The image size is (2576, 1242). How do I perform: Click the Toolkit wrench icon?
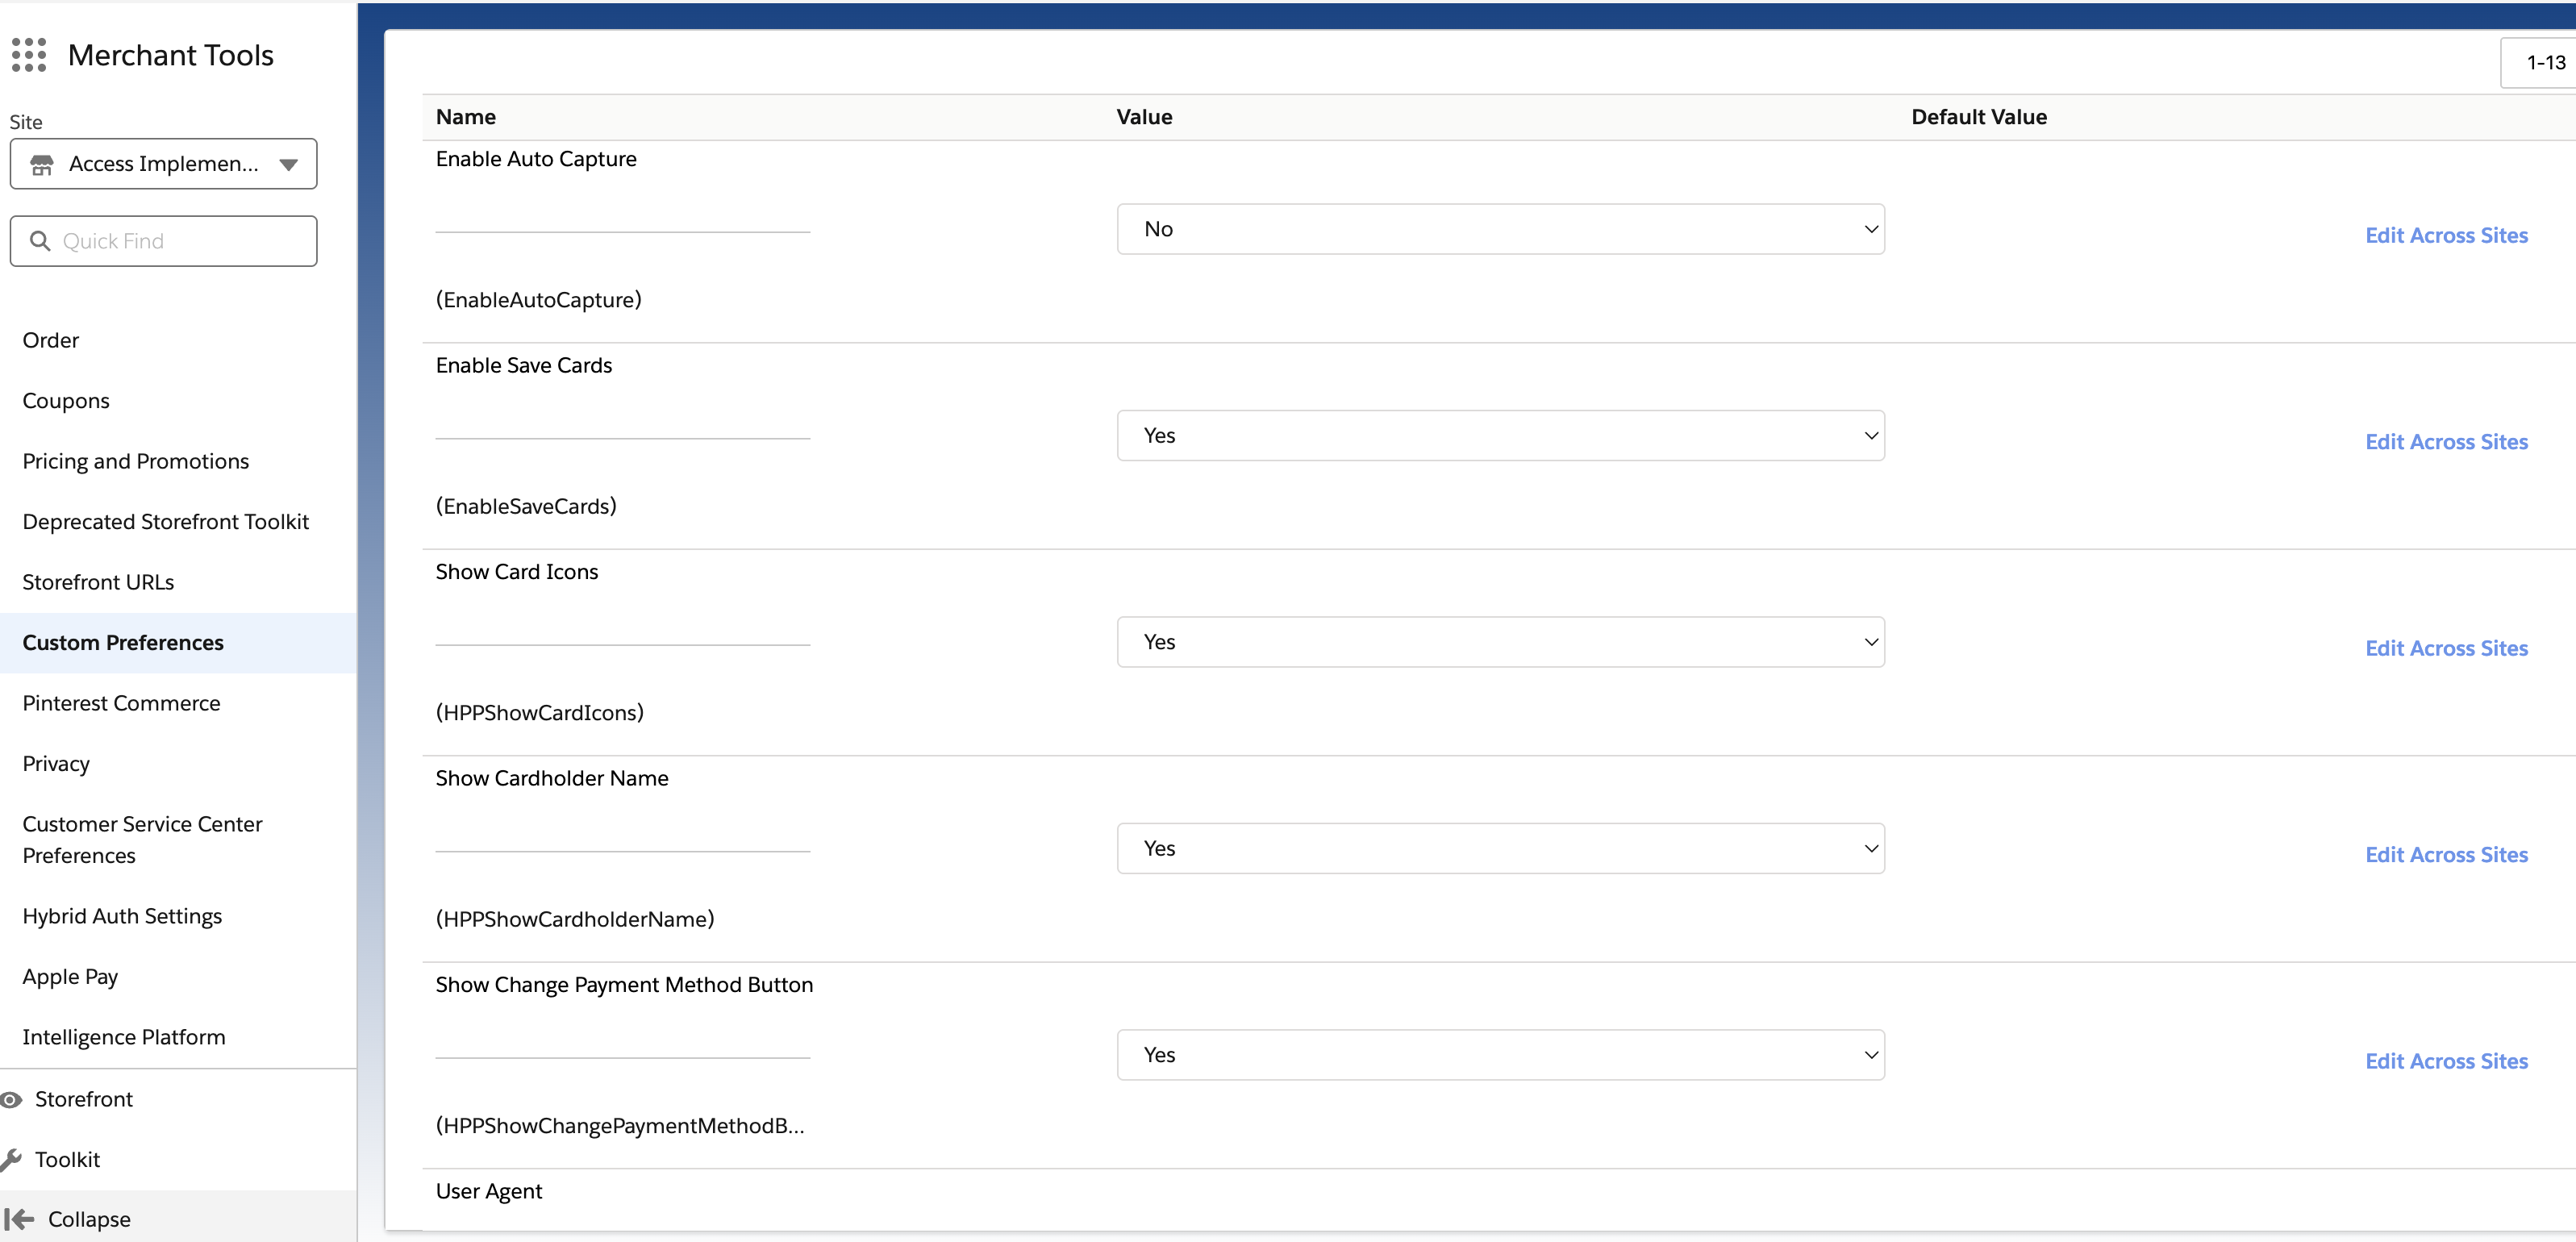pos(11,1159)
